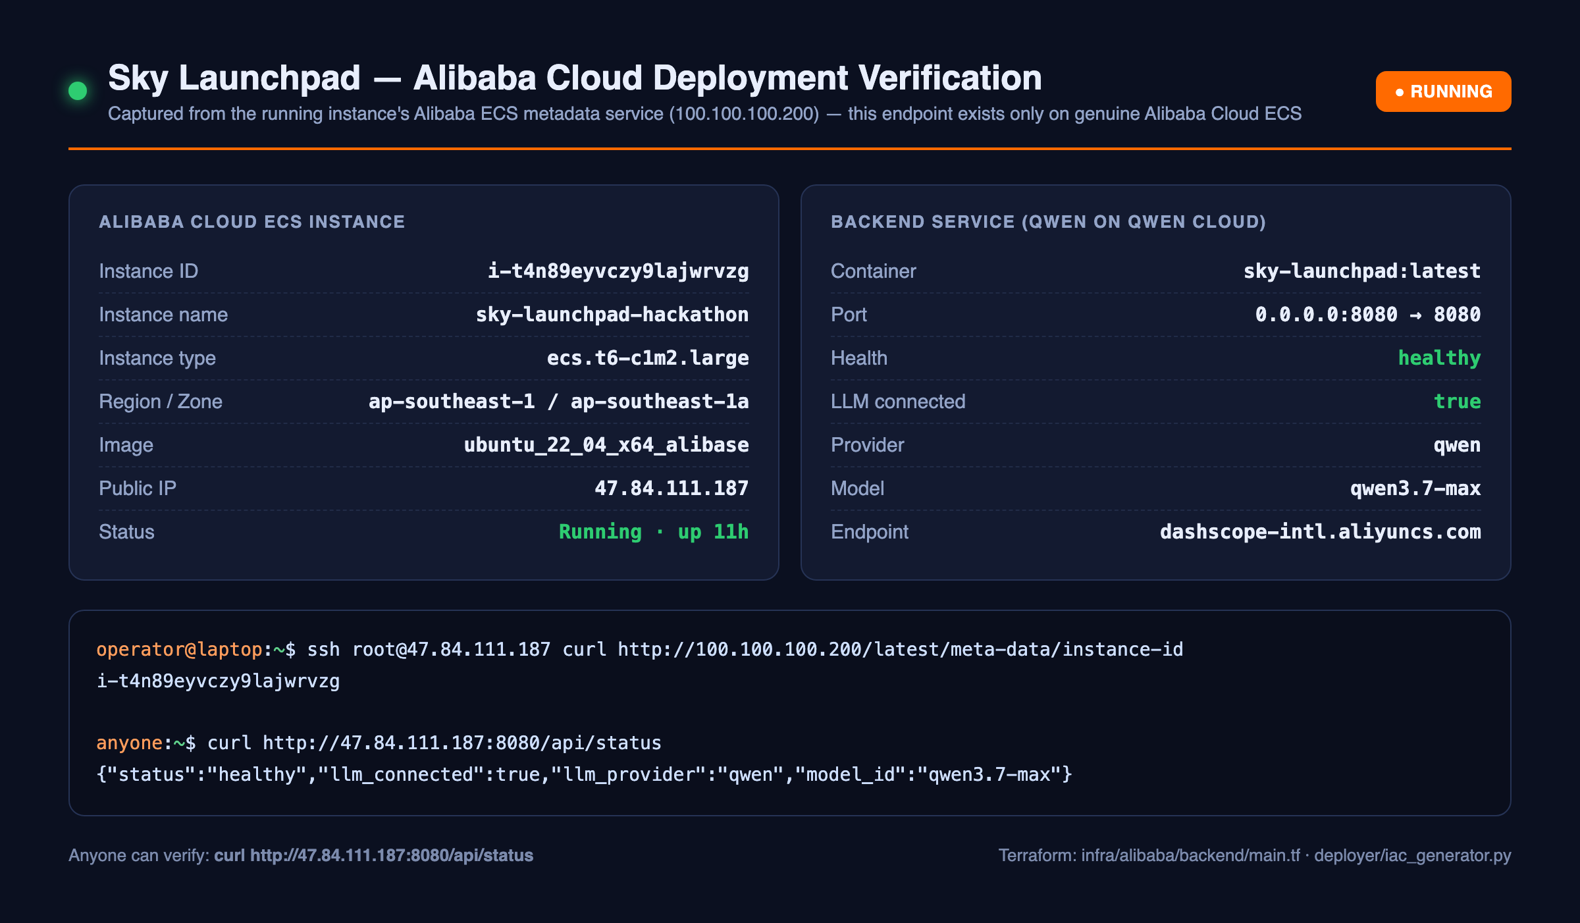The height and width of the screenshot is (923, 1580).
Task: Click the green healthy Health value
Action: (1439, 358)
